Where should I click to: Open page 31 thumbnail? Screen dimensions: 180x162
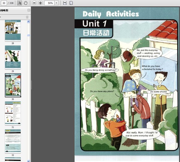pyautogui.click(x=13, y=113)
